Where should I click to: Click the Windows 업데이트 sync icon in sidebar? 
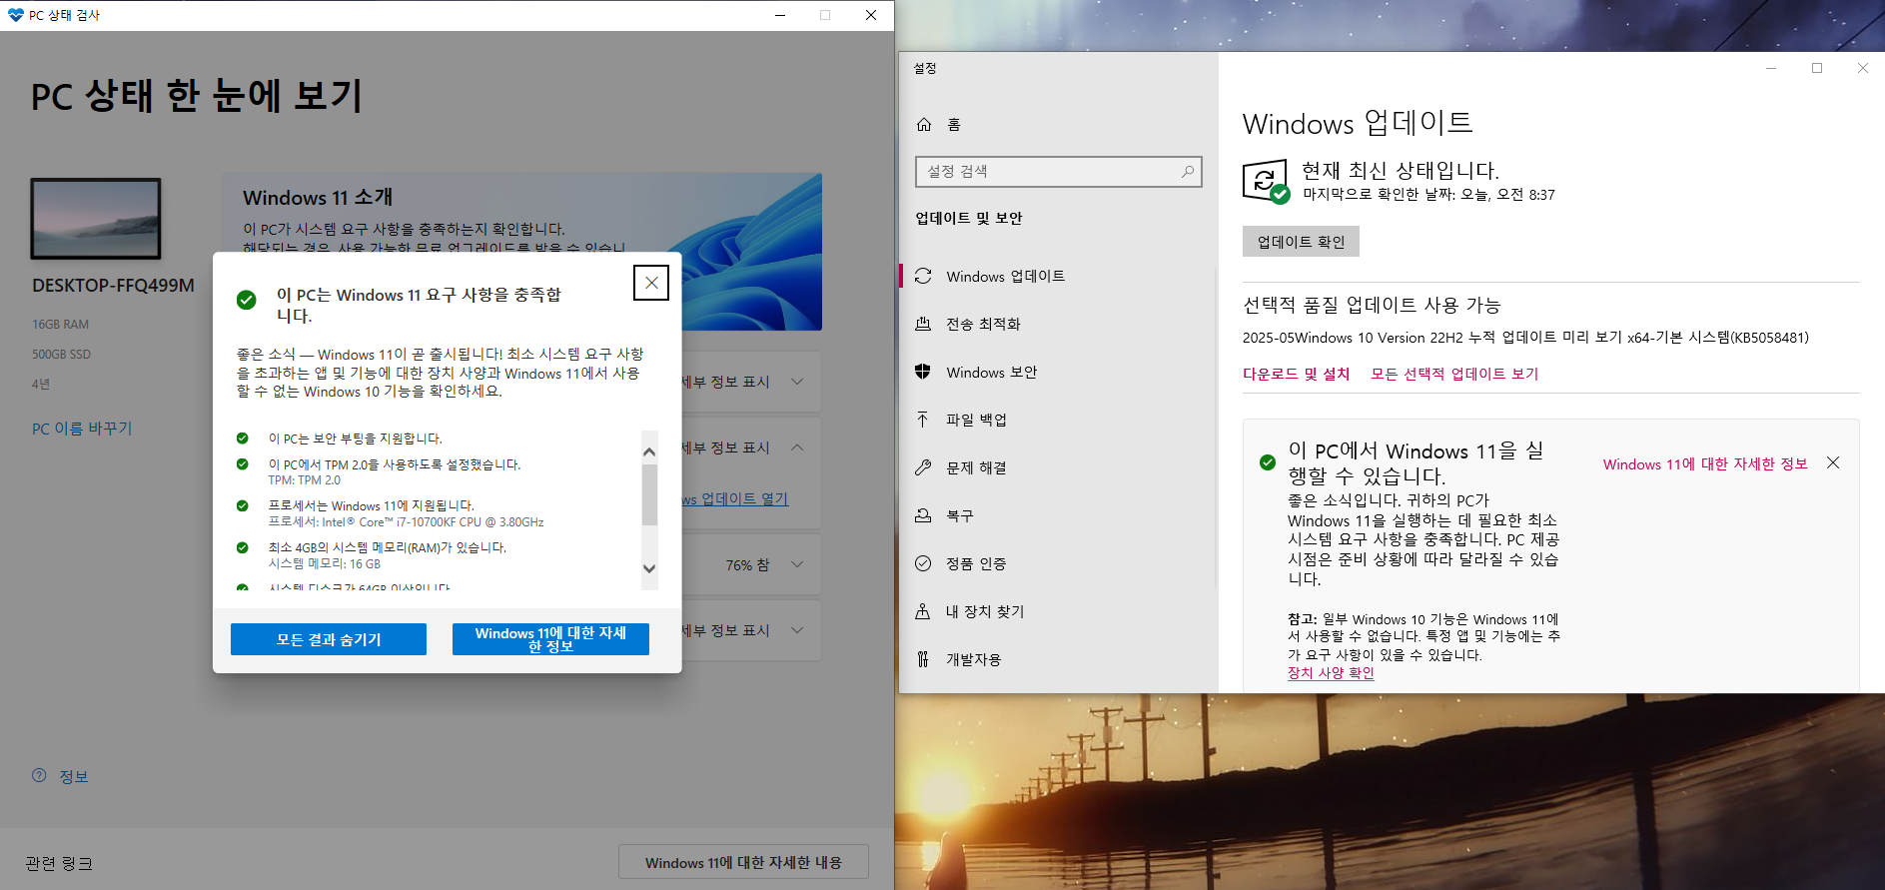[x=923, y=276]
